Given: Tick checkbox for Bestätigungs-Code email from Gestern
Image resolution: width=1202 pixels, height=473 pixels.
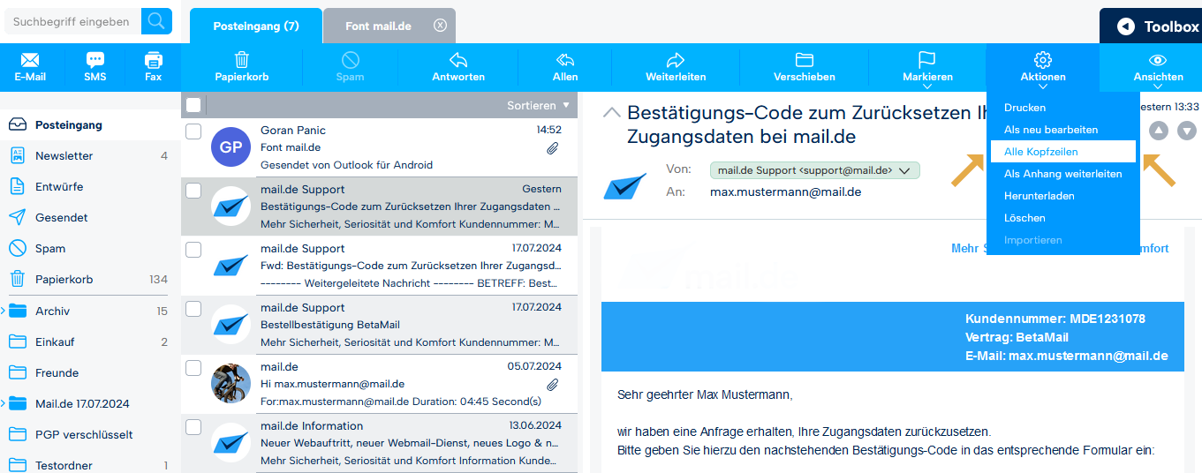Looking at the screenshot, I should 193,191.
